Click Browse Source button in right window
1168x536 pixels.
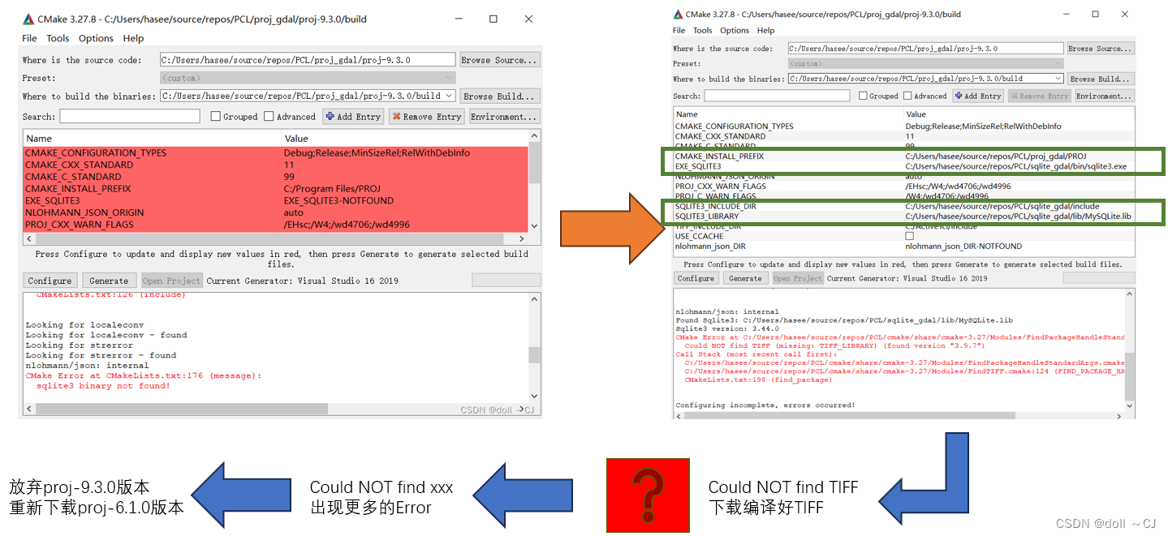(1101, 49)
